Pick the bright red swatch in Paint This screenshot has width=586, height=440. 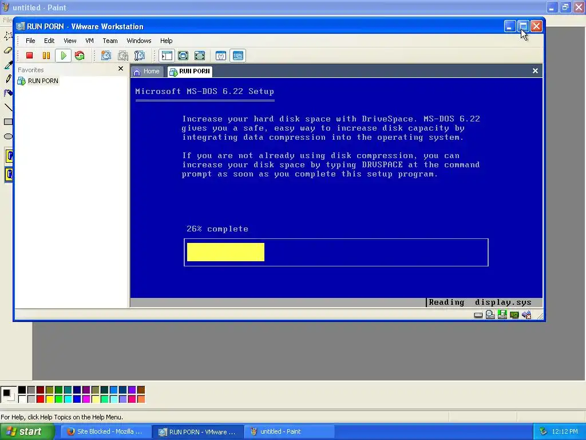coord(41,399)
